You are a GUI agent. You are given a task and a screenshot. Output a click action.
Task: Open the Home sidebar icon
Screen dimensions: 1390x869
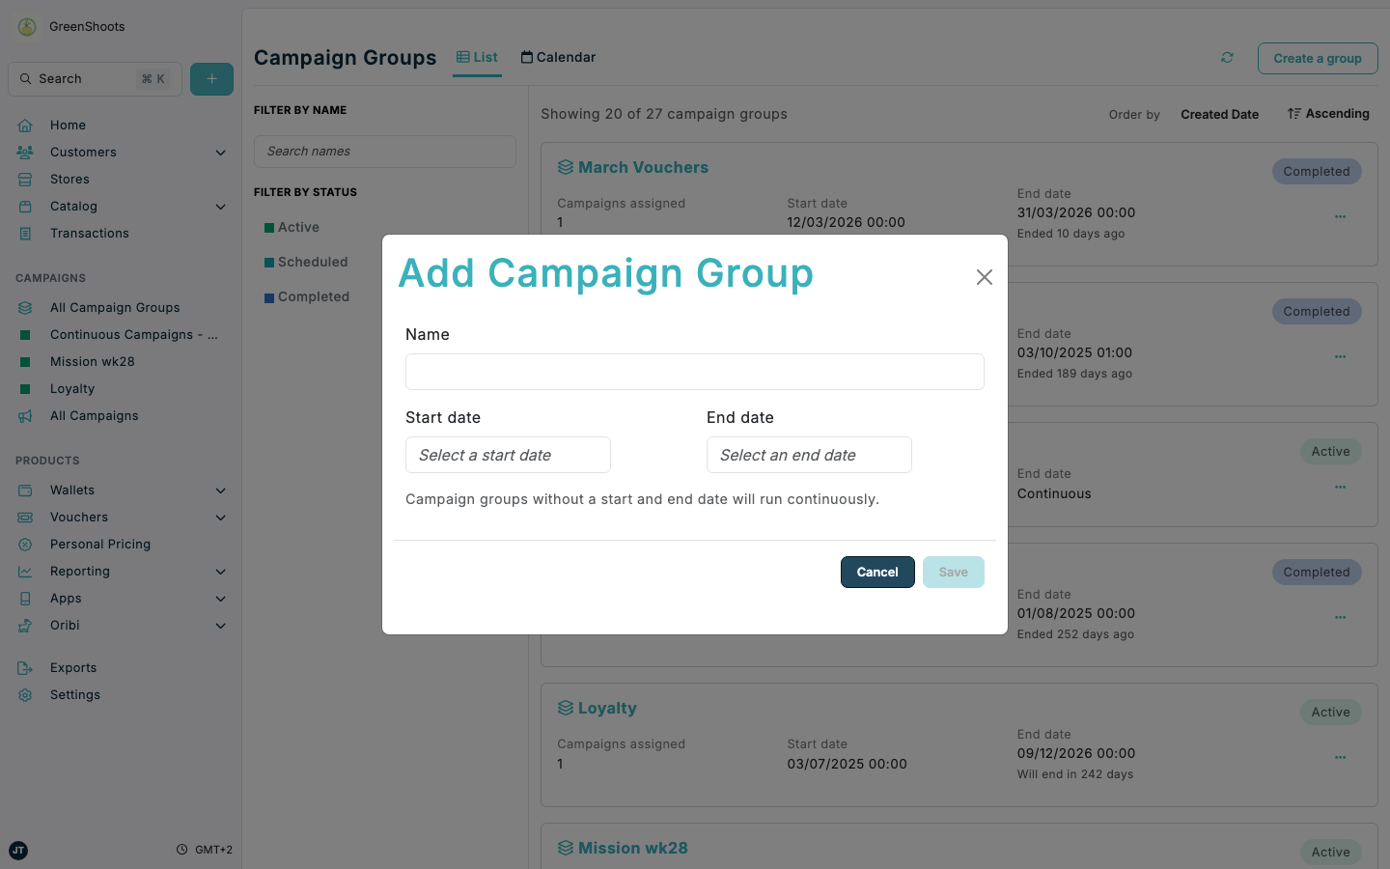[x=25, y=125]
